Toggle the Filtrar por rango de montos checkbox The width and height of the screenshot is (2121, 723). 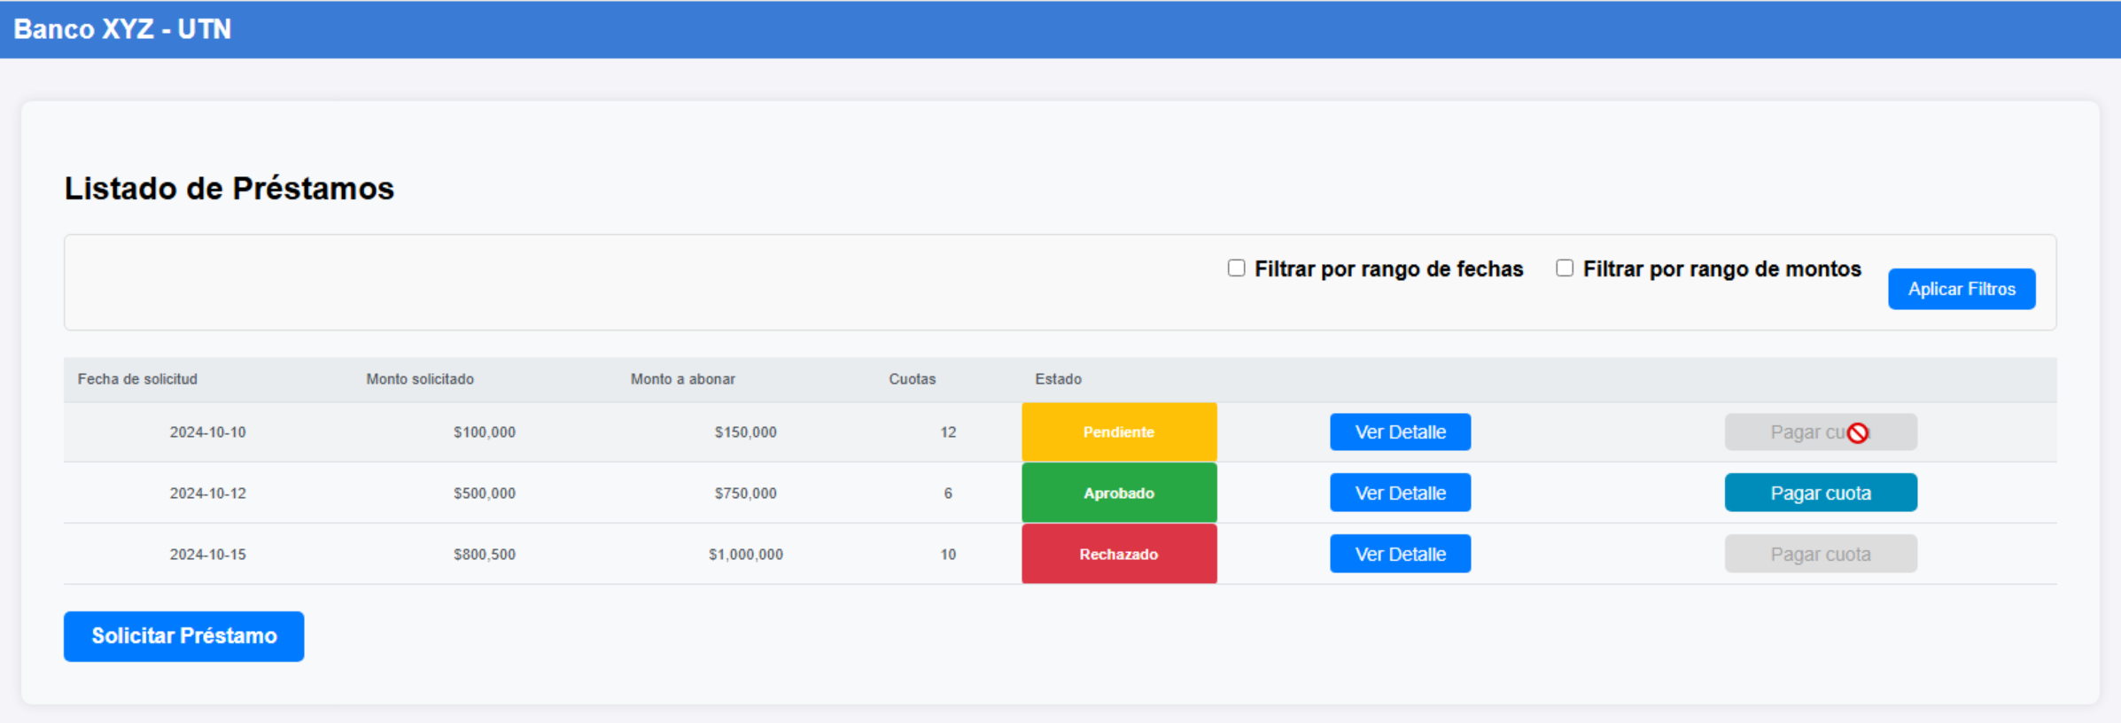(x=1565, y=268)
